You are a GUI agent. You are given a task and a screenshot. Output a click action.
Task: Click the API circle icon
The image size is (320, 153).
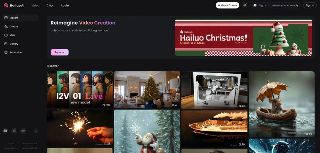pyautogui.click(x=23, y=131)
